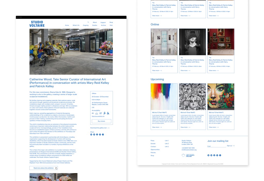This screenshot has height=181, width=264.
Task: Click the Email field for mailing list
Action: click(x=217, y=146)
